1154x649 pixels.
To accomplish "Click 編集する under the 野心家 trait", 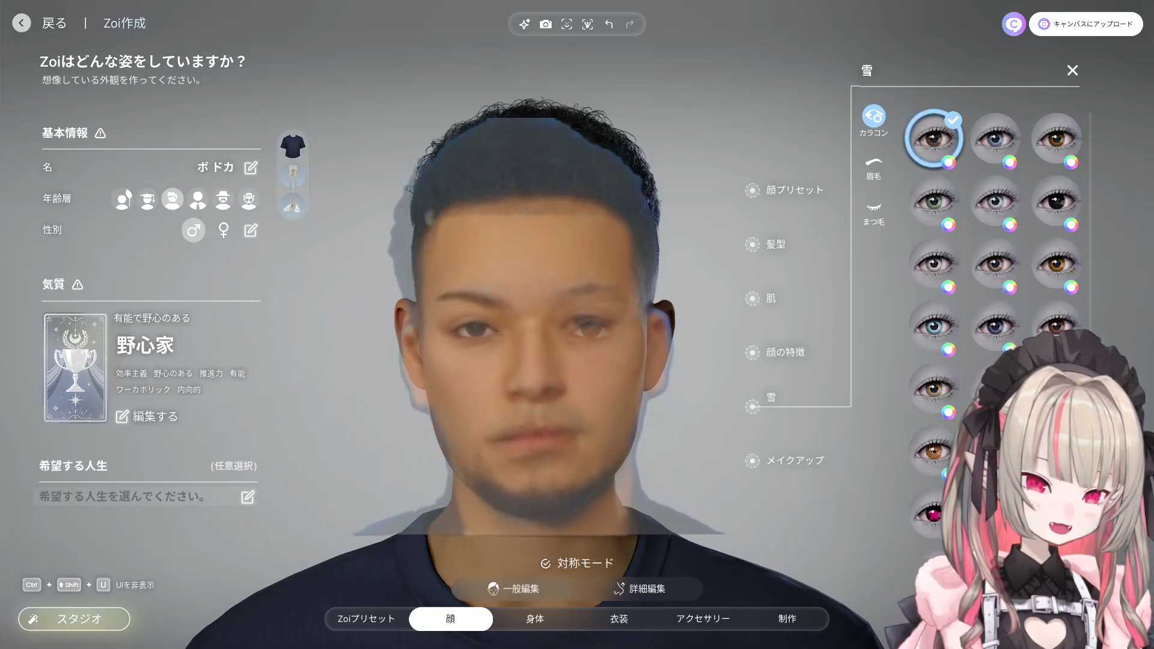I will [x=147, y=416].
